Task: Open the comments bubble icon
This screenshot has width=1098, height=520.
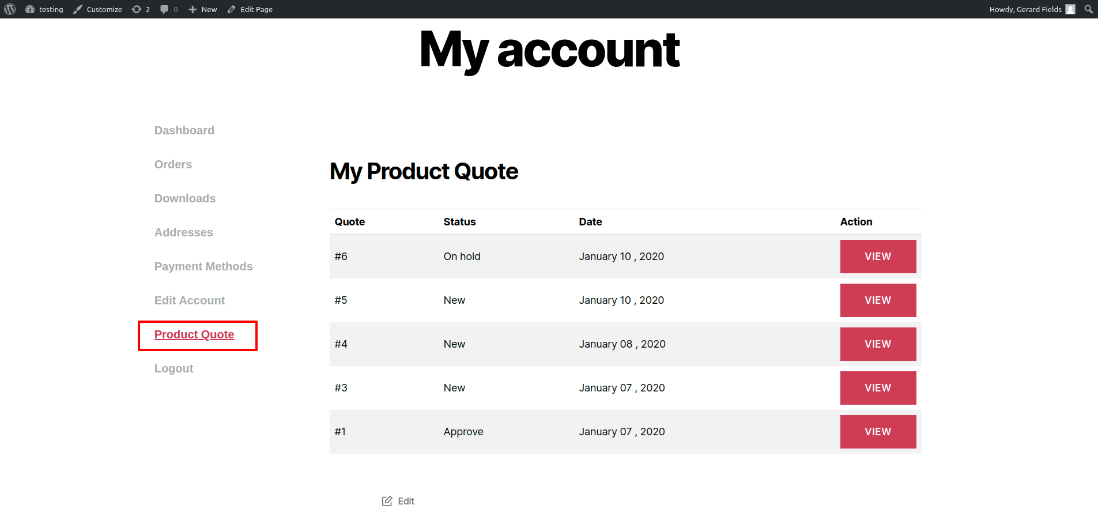Action: point(164,9)
